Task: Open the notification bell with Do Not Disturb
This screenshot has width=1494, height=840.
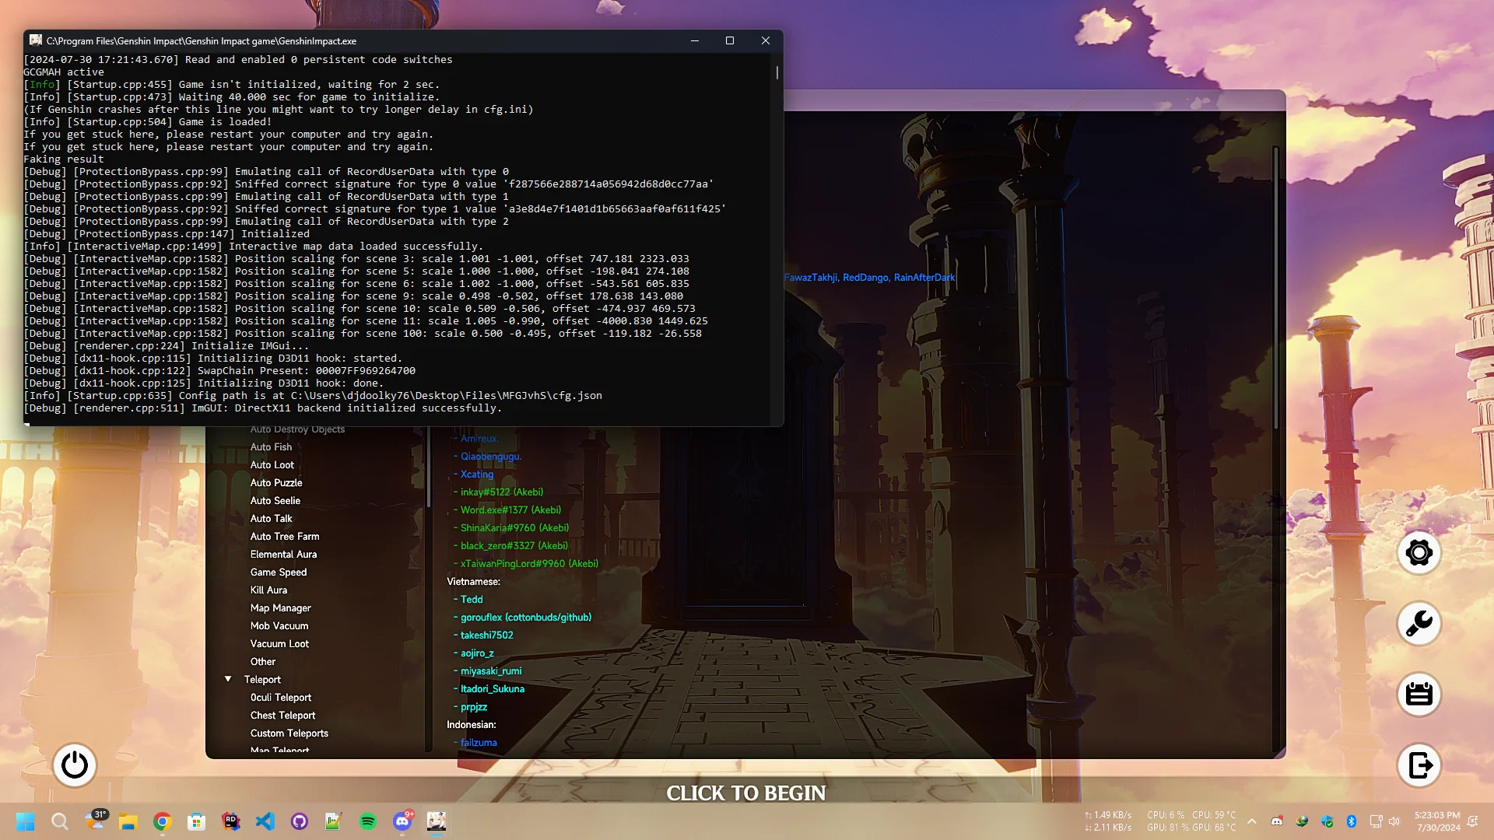Action: 1472,821
